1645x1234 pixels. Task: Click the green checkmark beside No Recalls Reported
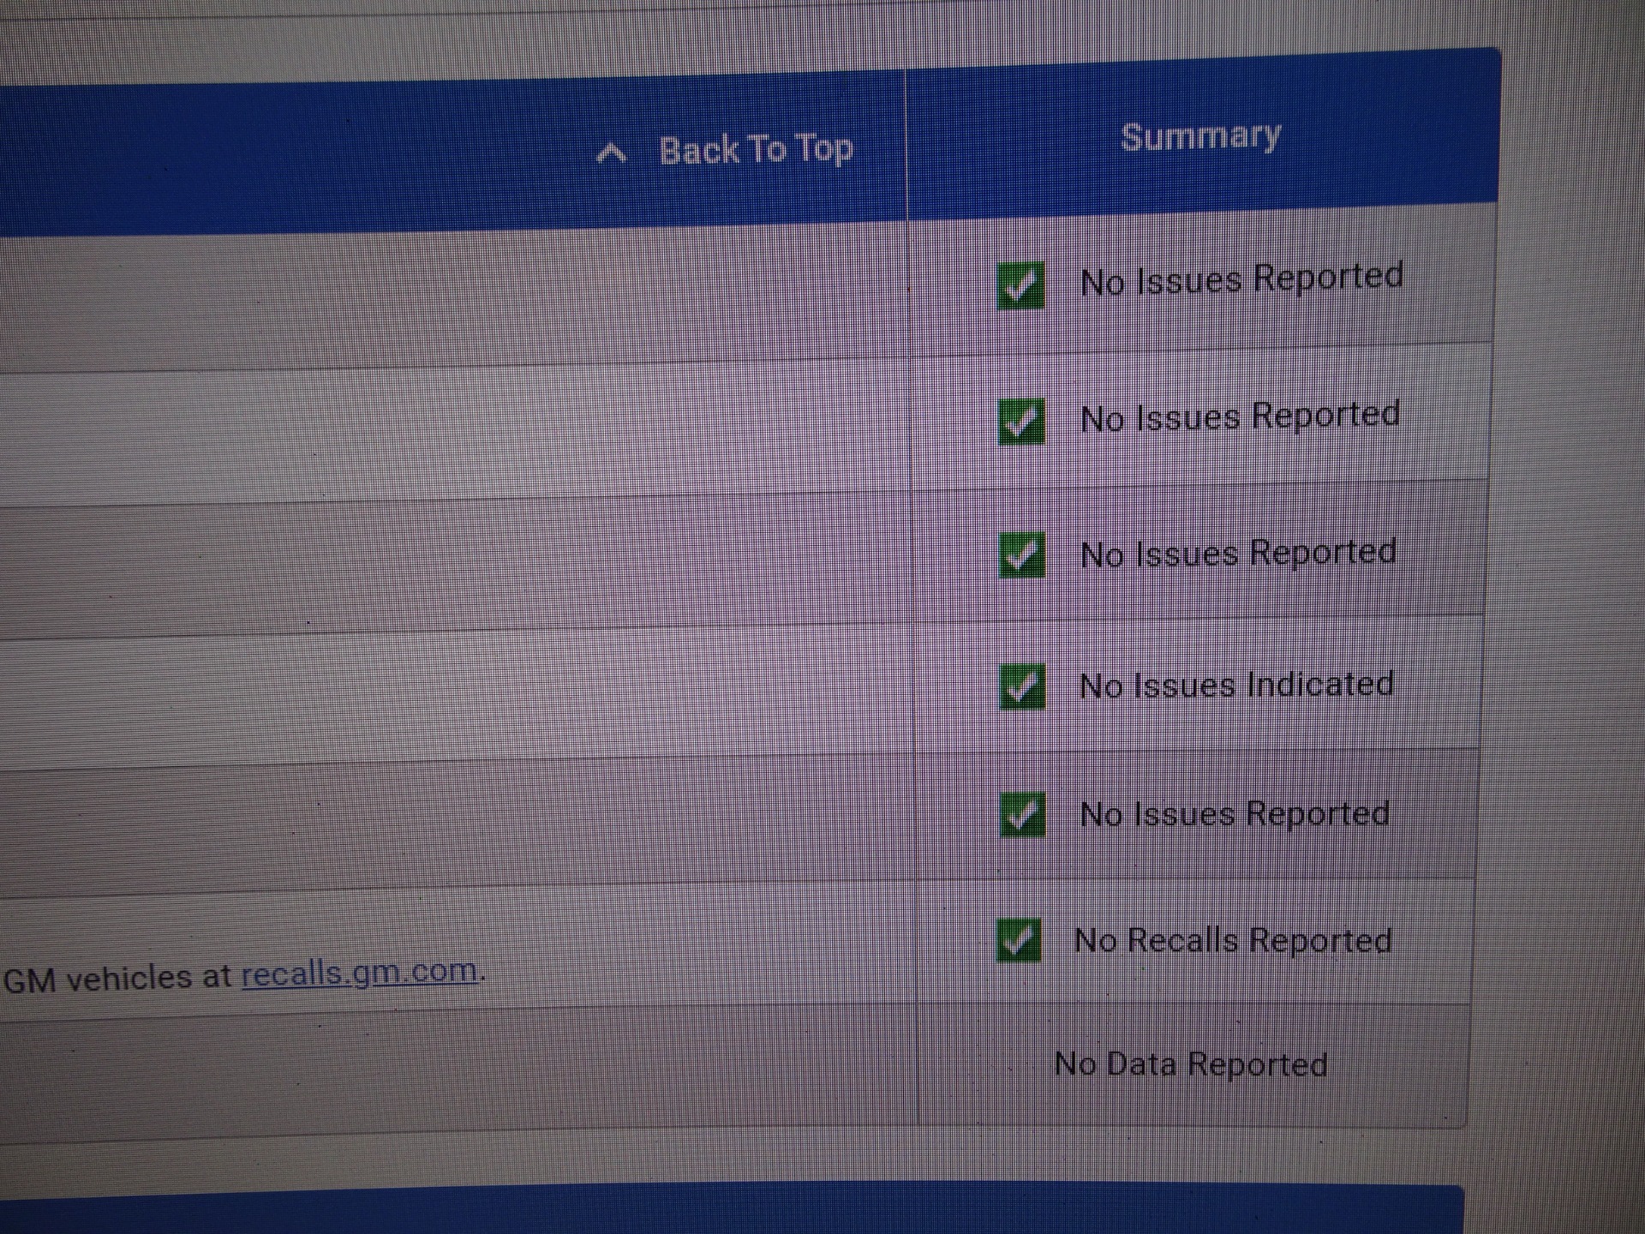[1020, 940]
